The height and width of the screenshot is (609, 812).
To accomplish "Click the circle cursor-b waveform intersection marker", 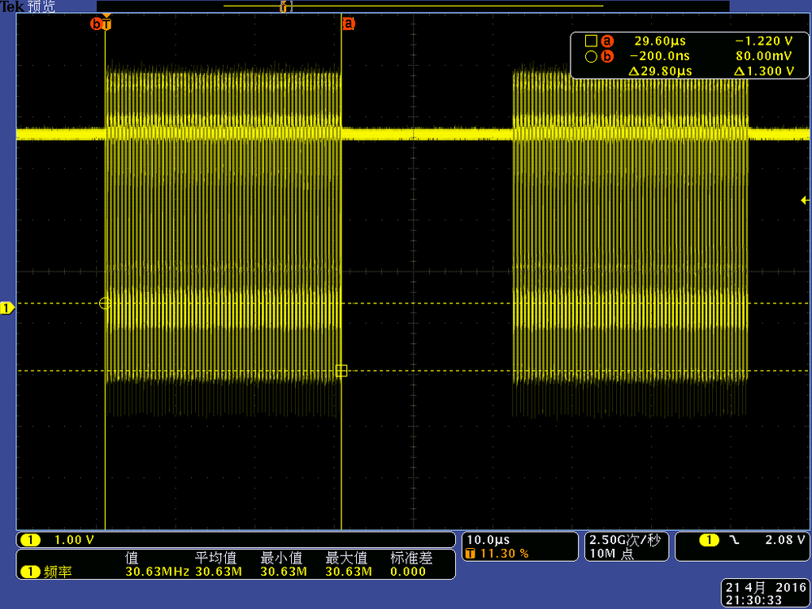I will (x=105, y=303).
